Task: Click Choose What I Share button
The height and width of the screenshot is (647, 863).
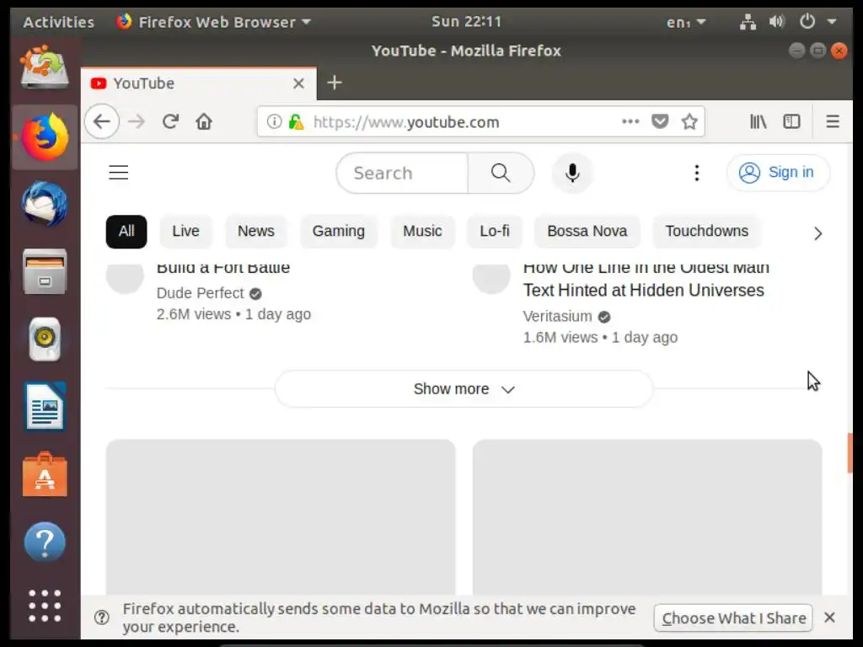Action: (733, 618)
